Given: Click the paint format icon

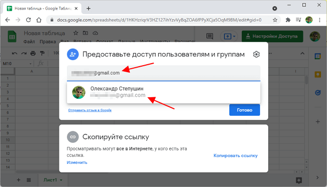Looking at the screenshot, I should coord(42,54).
